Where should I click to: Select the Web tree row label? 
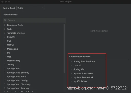pyautogui.click(x=9, y=29)
